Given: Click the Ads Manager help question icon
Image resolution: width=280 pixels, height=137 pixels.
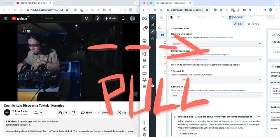Looking at the screenshot, I should click(144, 122).
